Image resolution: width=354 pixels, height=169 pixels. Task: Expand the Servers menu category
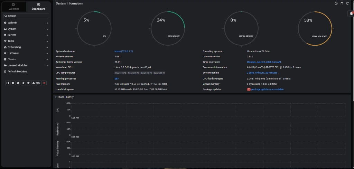click(26, 35)
